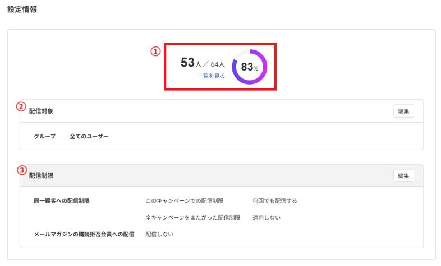Click the 配信しない value
Screen dimensions: 441x266
[x=159, y=234]
